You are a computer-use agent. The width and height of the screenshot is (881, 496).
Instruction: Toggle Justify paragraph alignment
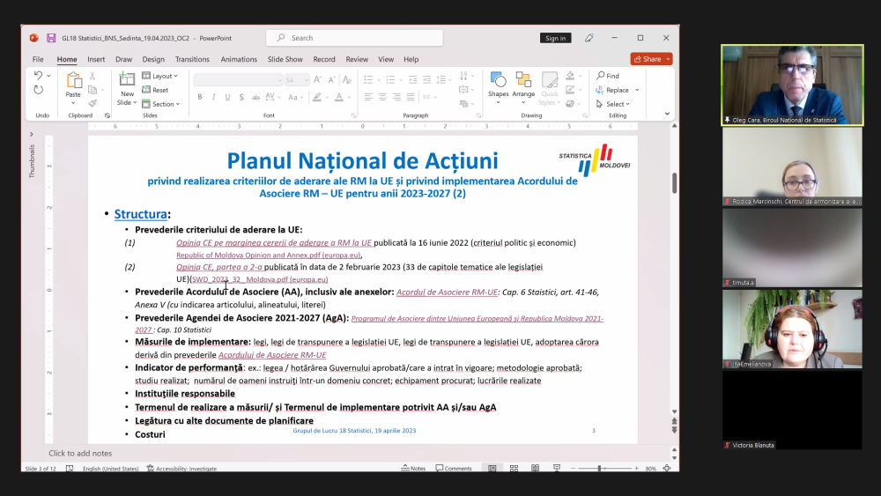point(411,97)
